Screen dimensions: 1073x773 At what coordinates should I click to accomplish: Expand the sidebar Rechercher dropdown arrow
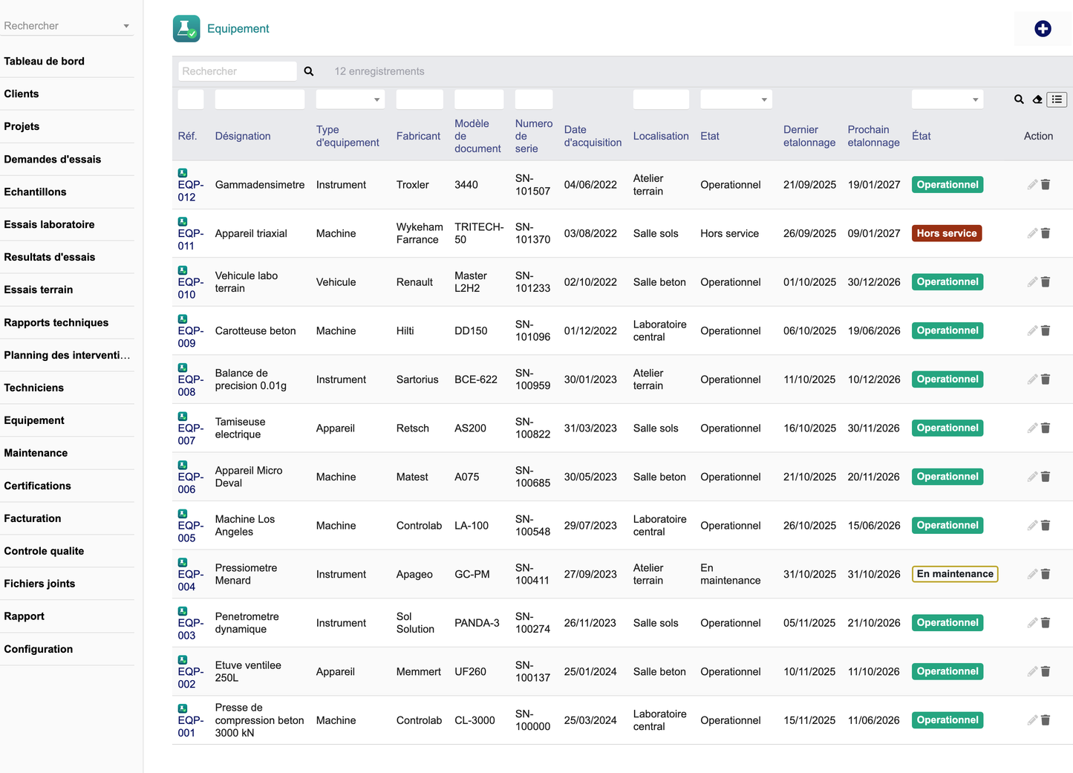tap(126, 26)
